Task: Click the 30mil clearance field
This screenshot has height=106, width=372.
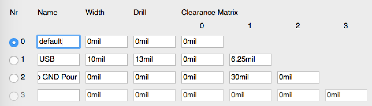Action: (x=250, y=77)
